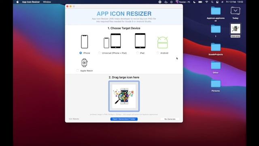Viewport: 259px width, 146px height.
Task: Select the Apple Watch option
Action: [78, 71]
